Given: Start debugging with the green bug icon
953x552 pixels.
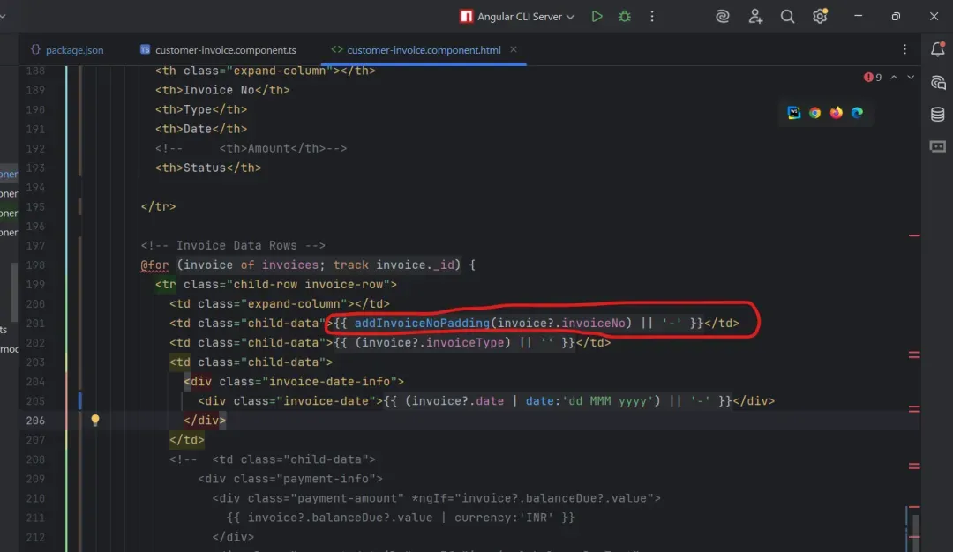Looking at the screenshot, I should point(625,16).
